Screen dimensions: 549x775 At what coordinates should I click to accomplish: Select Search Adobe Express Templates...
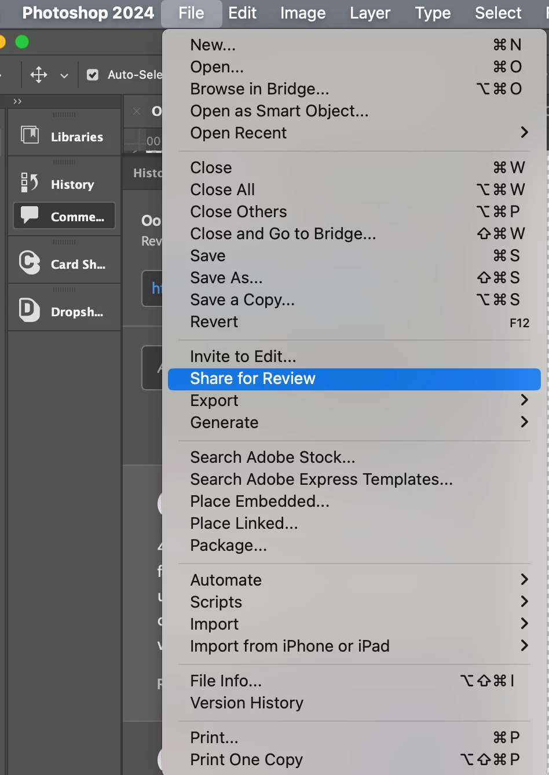(x=354, y=479)
